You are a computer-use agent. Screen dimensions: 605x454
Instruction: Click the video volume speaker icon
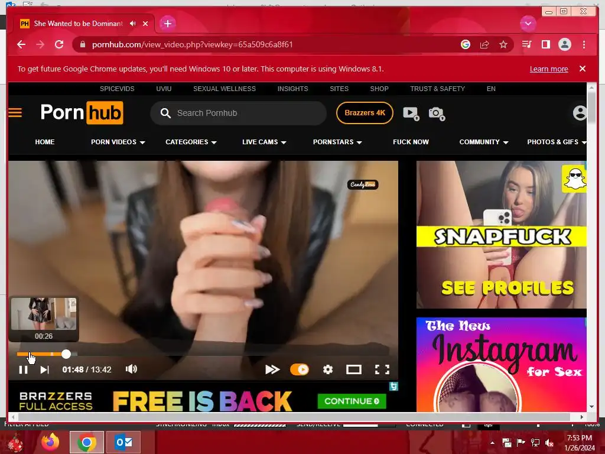coord(131,369)
